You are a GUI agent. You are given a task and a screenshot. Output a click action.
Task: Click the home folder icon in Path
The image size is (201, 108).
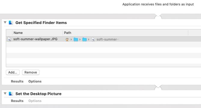[x=67, y=39]
